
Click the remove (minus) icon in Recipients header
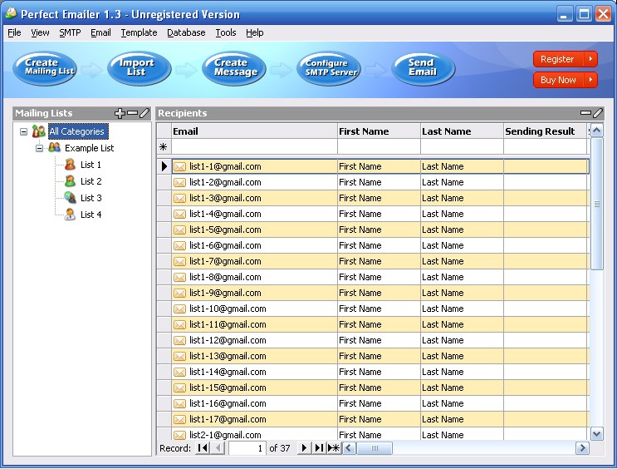click(585, 113)
